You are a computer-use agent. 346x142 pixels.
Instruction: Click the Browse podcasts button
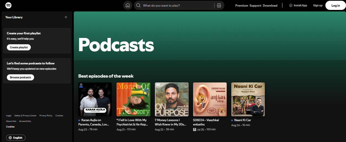coord(20,77)
